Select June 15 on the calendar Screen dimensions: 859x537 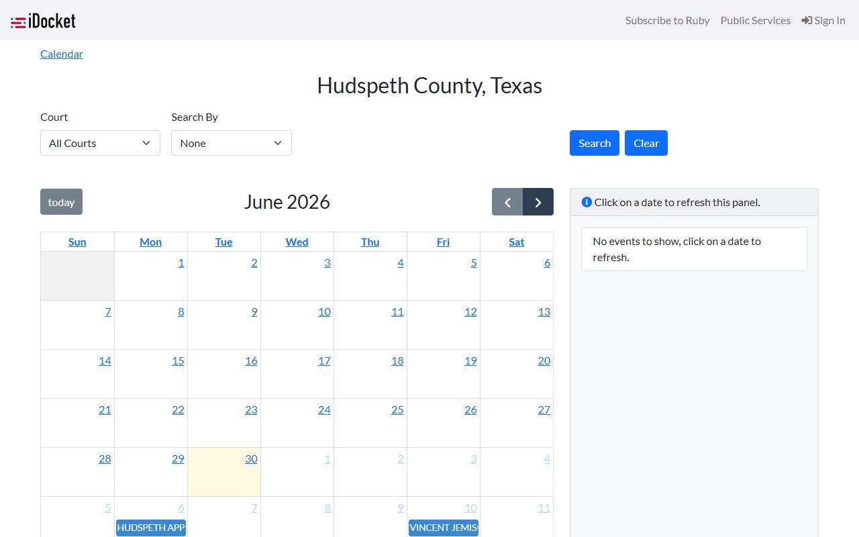178,360
